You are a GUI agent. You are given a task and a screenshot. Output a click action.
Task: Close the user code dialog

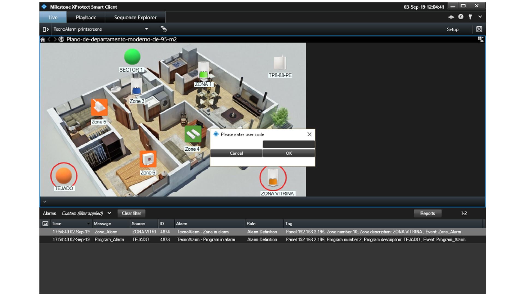click(x=309, y=134)
